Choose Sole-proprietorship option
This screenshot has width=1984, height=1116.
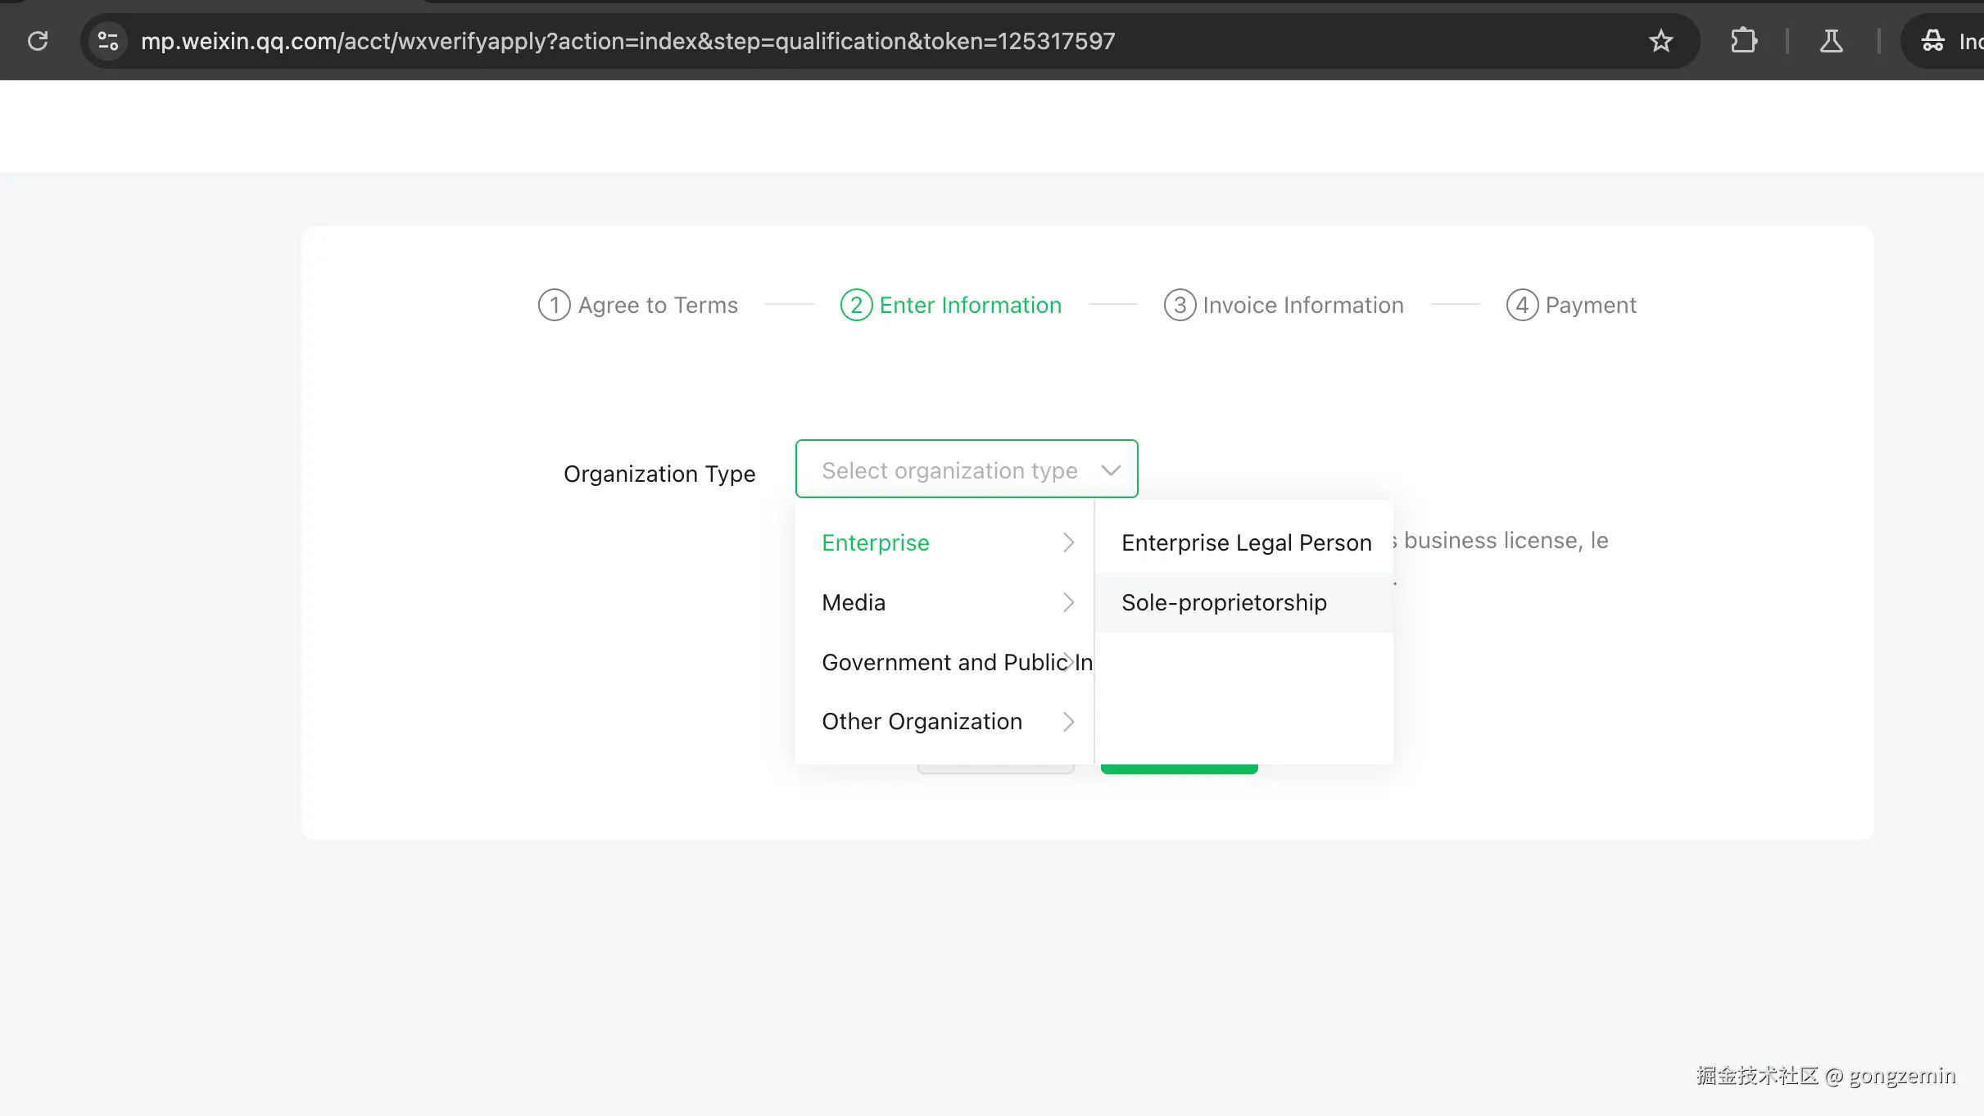coord(1224,603)
